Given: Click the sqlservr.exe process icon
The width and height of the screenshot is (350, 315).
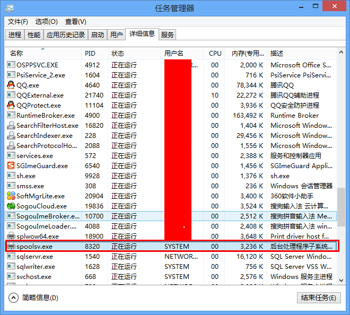Looking at the screenshot, I should pos(11,257).
